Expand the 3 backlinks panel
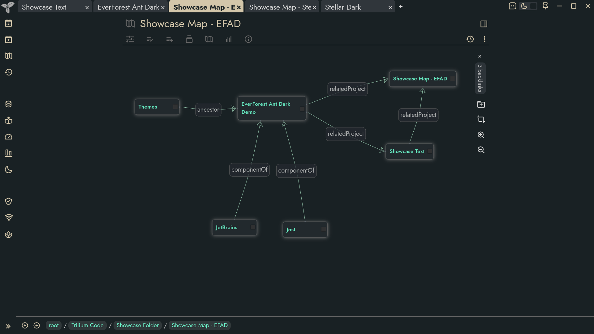Image resolution: width=594 pixels, height=334 pixels. (480, 78)
